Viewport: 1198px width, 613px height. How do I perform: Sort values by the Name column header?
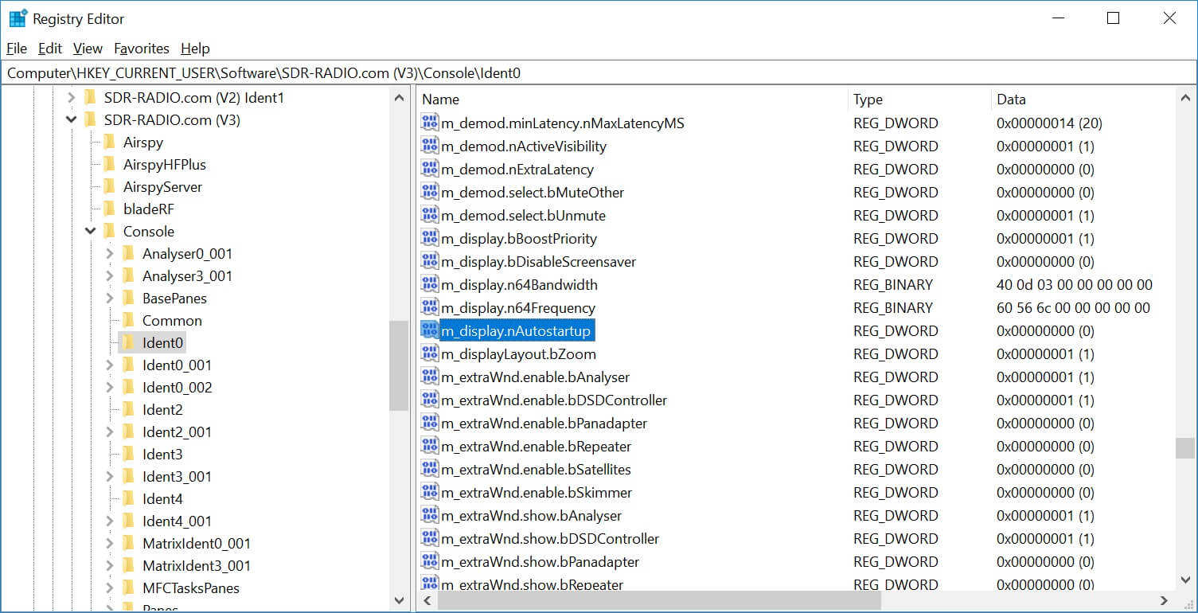tap(440, 100)
